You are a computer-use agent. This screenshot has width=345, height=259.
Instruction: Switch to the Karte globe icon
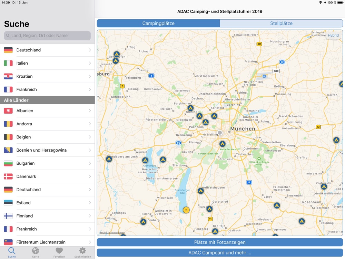[36, 251]
